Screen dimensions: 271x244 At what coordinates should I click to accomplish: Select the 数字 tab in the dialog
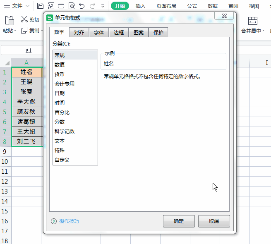click(x=59, y=32)
